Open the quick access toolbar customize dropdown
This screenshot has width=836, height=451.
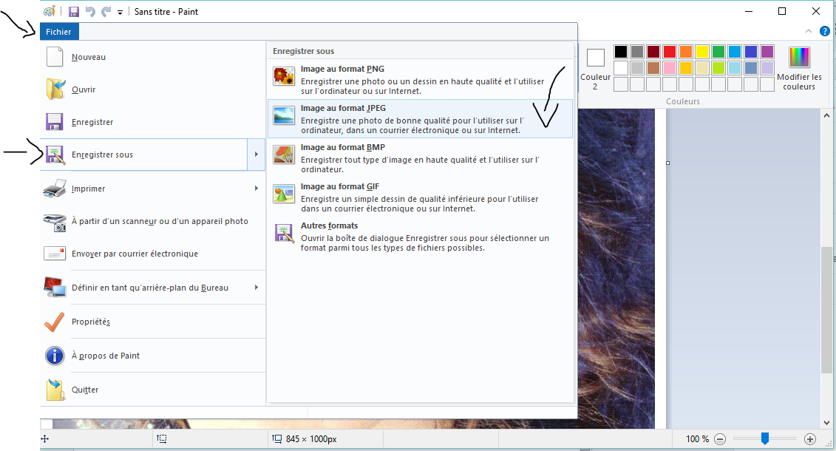120,13
